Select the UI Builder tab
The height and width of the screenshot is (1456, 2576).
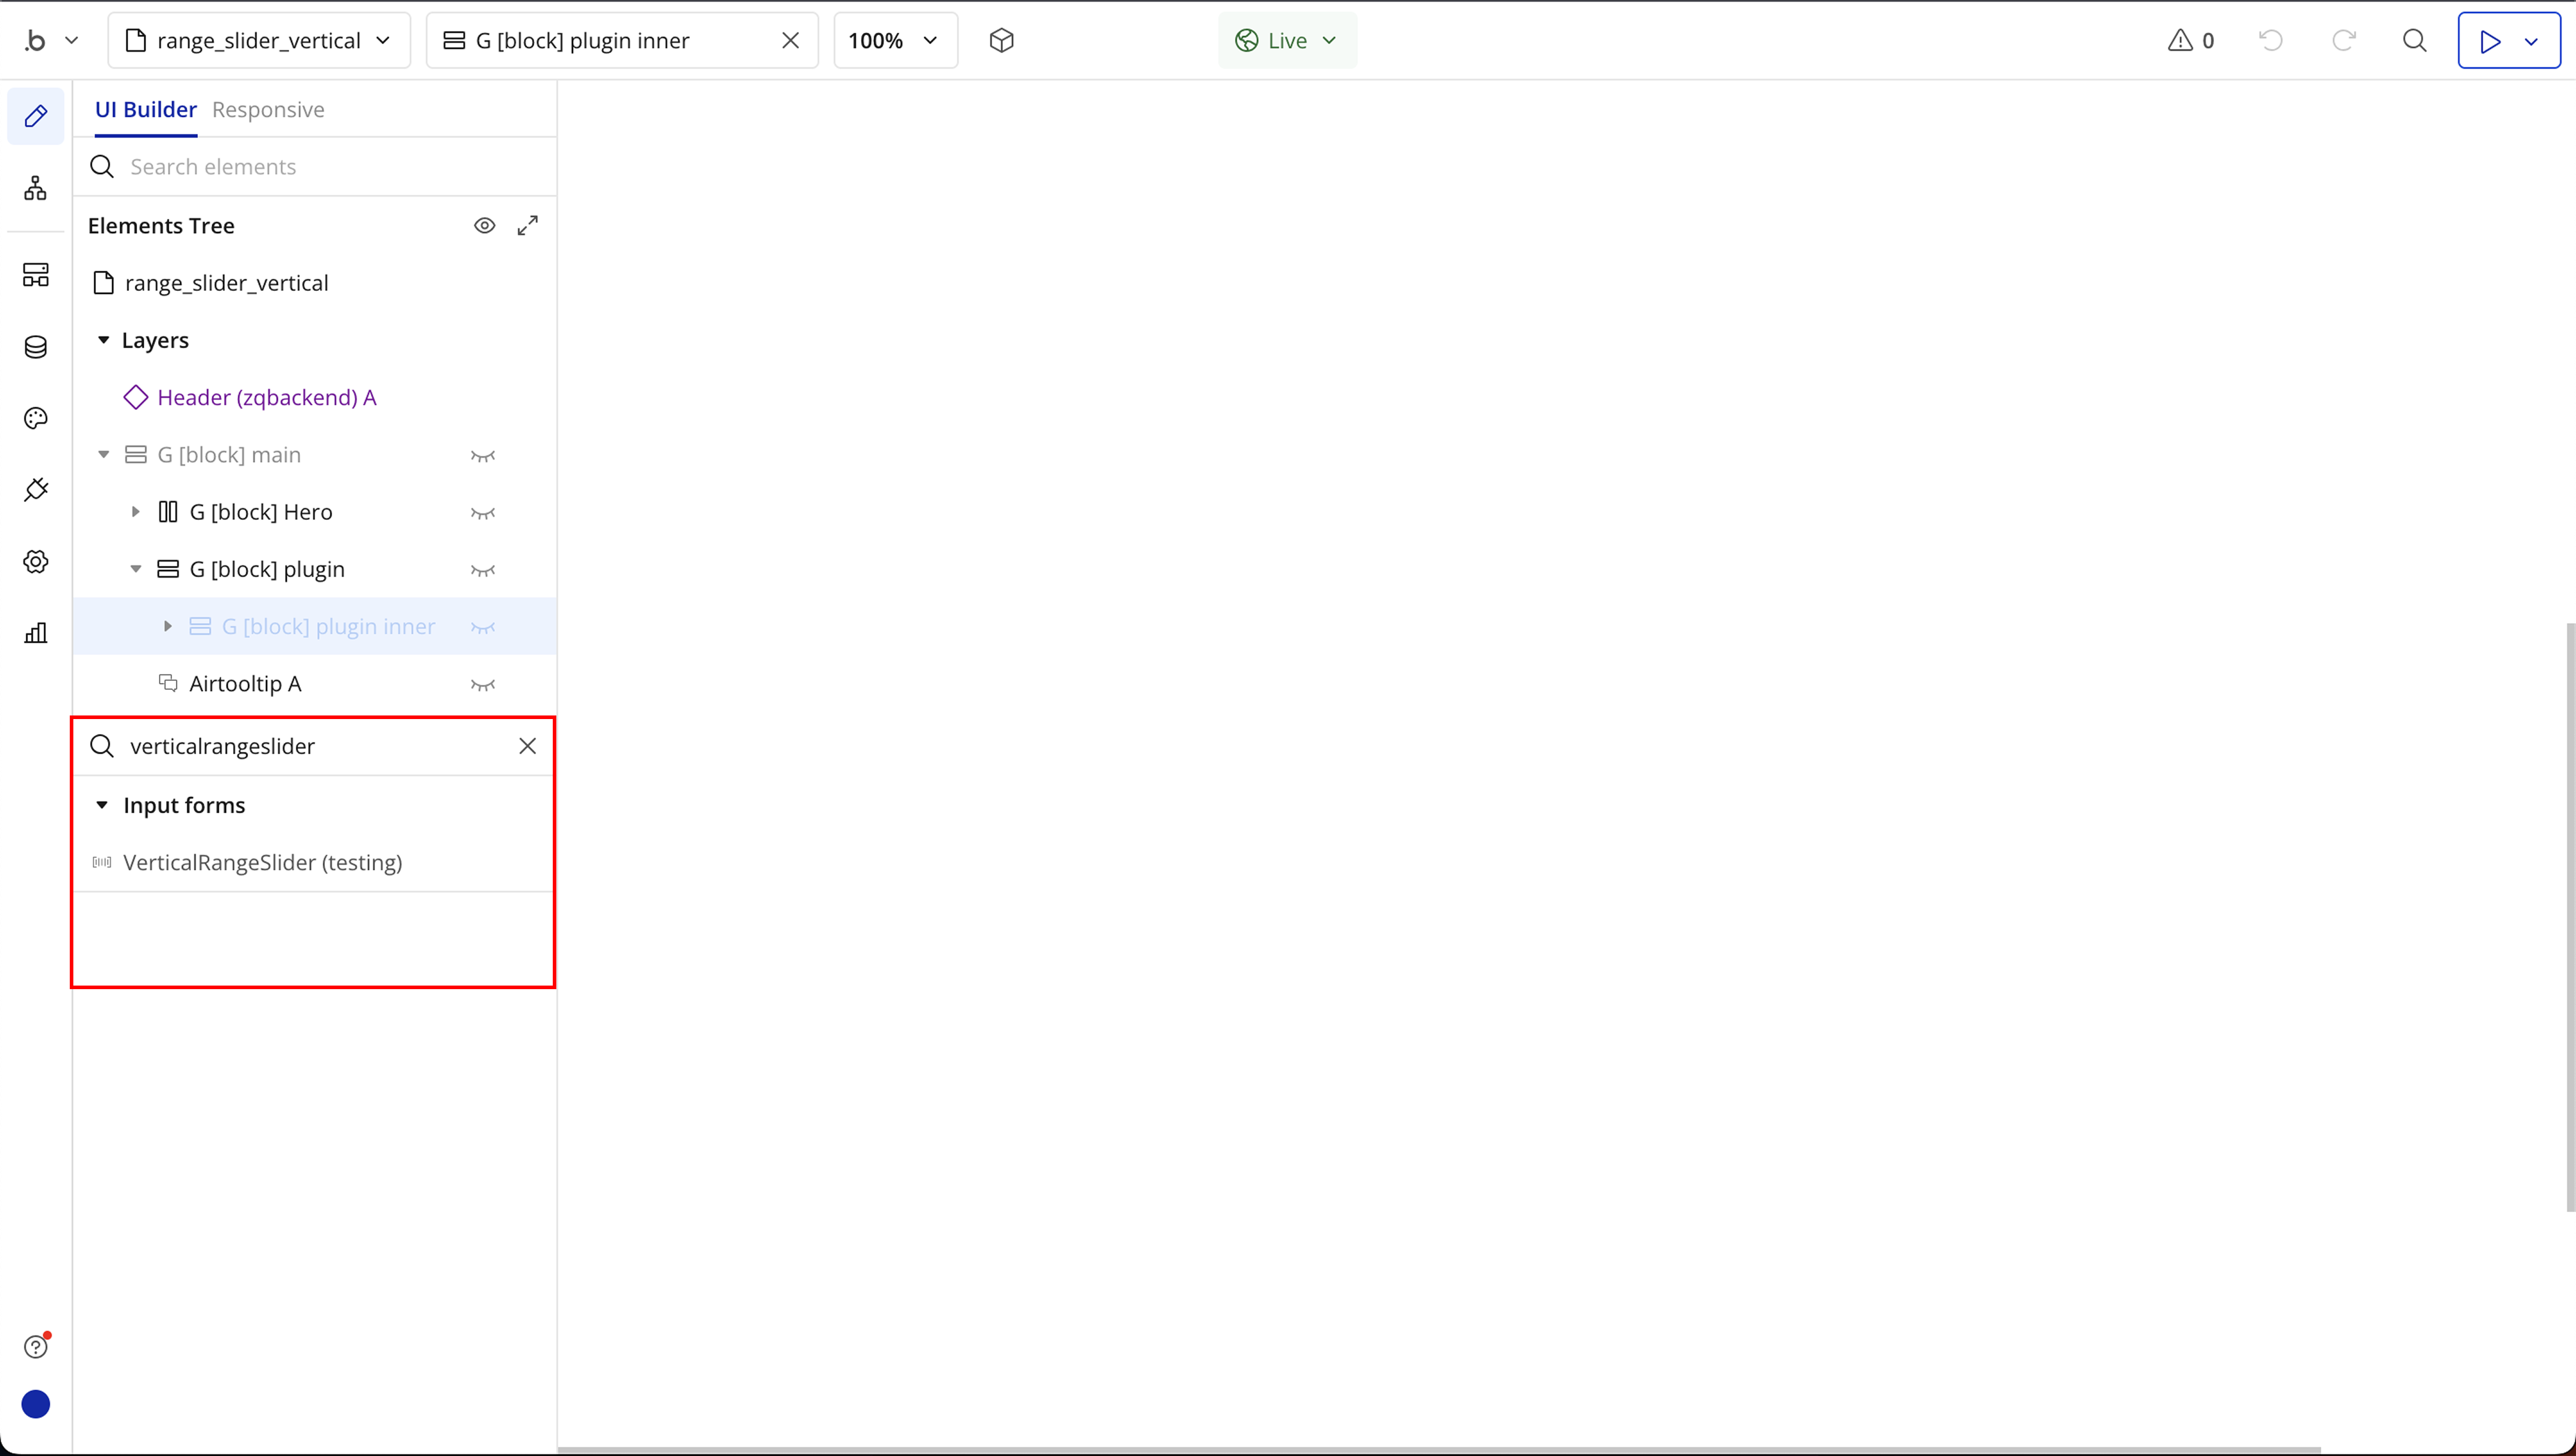click(x=145, y=110)
